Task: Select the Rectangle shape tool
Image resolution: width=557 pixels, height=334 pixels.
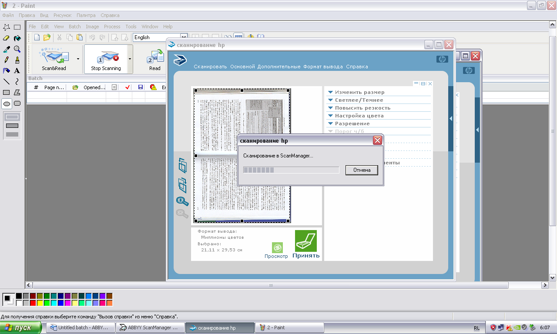Action: click(x=7, y=93)
